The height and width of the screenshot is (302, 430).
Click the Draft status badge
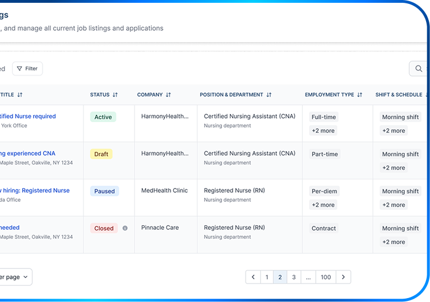101,154
